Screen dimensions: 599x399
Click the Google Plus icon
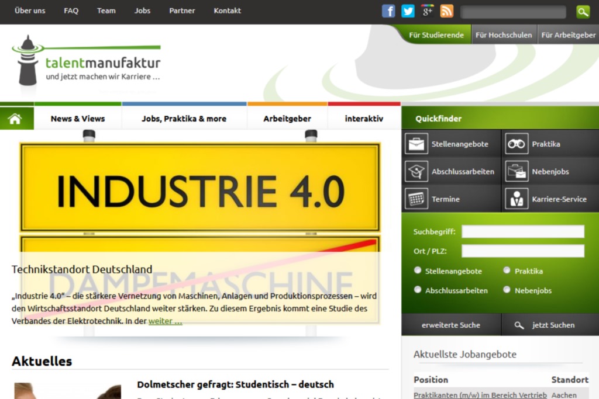tap(427, 11)
